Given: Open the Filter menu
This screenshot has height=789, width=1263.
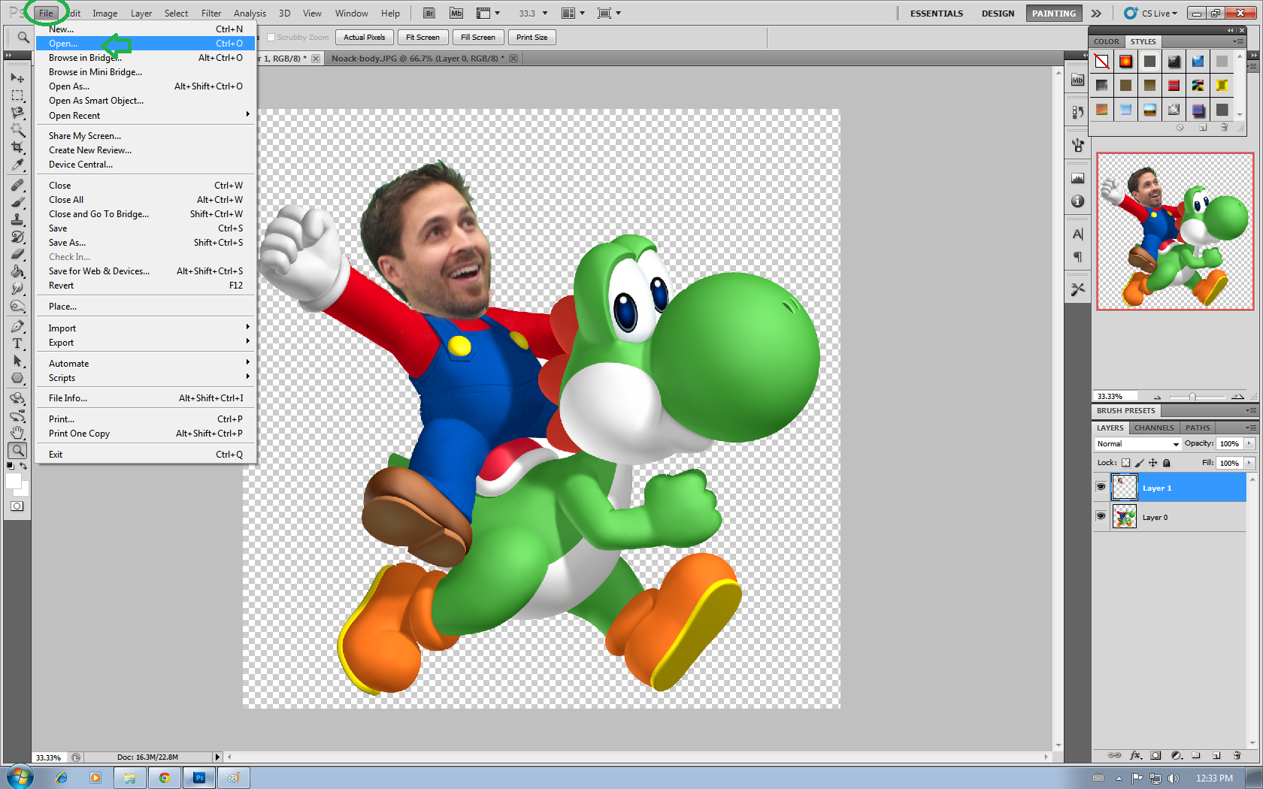Looking at the screenshot, I should click(x=211, y=13).
